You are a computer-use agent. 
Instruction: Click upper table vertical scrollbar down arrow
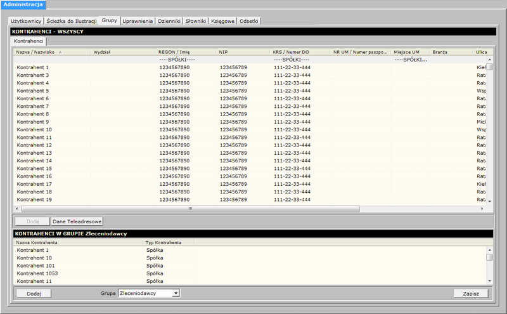[x=489, y=201]
